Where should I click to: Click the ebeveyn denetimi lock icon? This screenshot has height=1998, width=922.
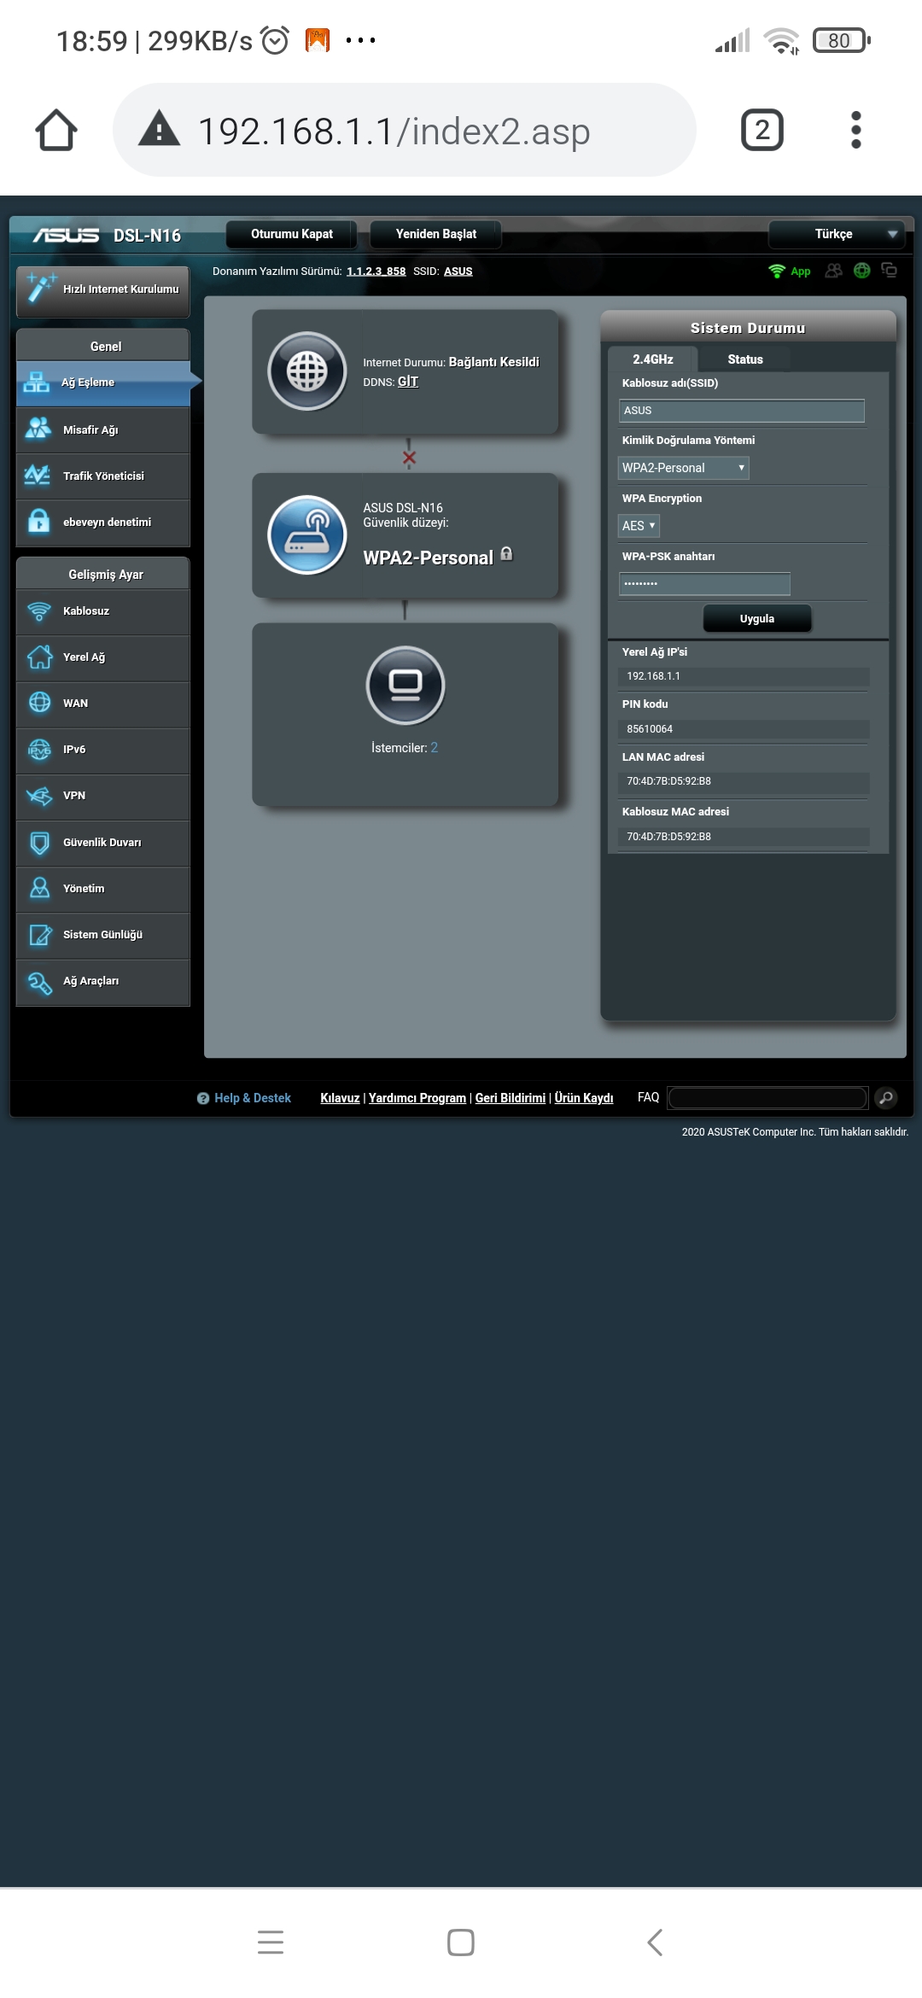[38, 522]
